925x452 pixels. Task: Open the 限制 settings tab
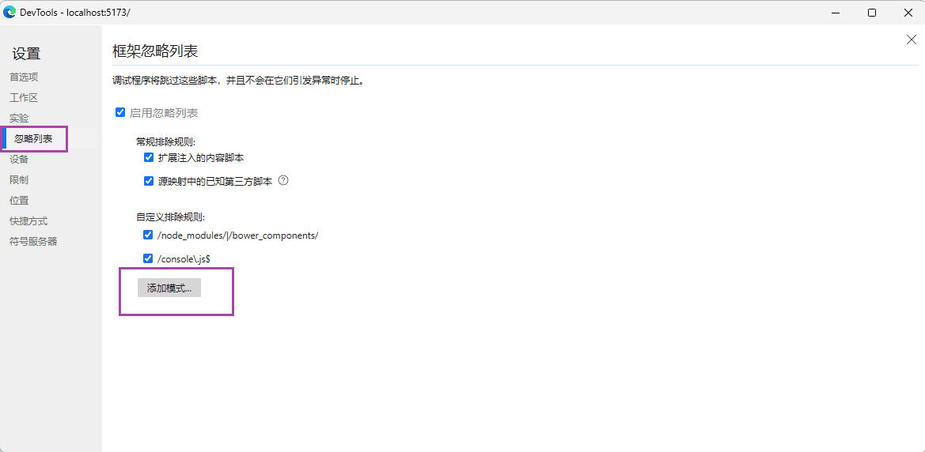pos(19,180)
